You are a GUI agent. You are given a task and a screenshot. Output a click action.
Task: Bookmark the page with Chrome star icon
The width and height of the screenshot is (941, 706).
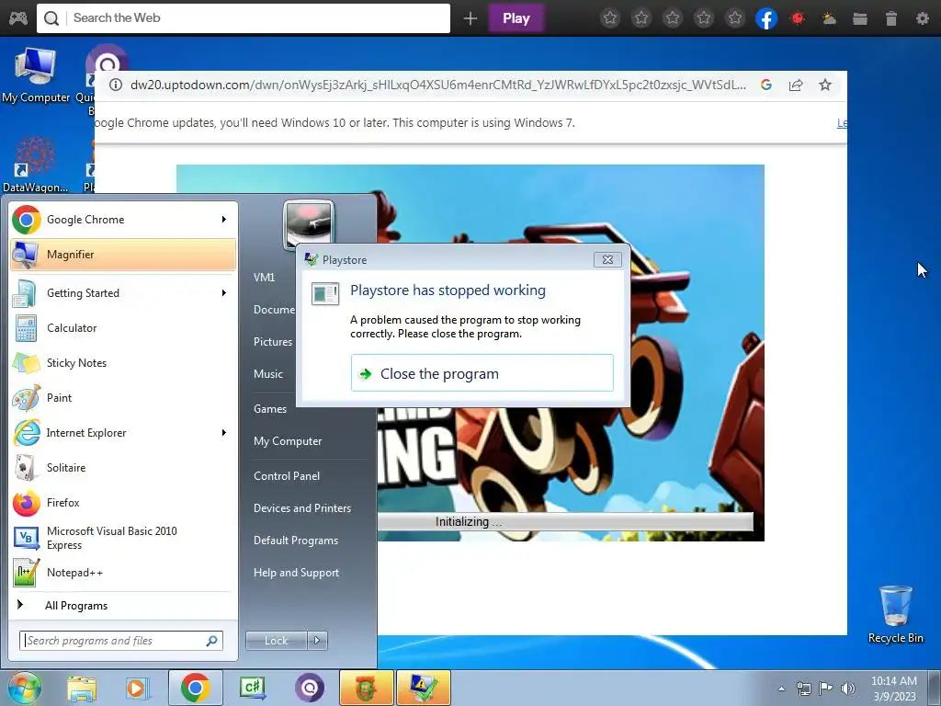825,85
